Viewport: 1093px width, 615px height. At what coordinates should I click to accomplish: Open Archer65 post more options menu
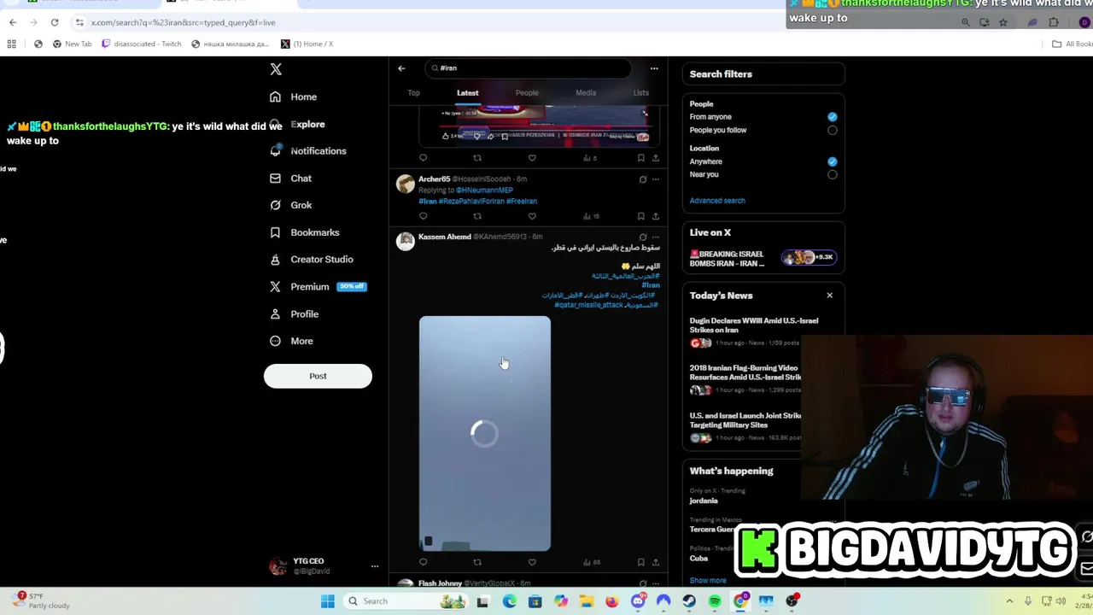pos(656,179)
